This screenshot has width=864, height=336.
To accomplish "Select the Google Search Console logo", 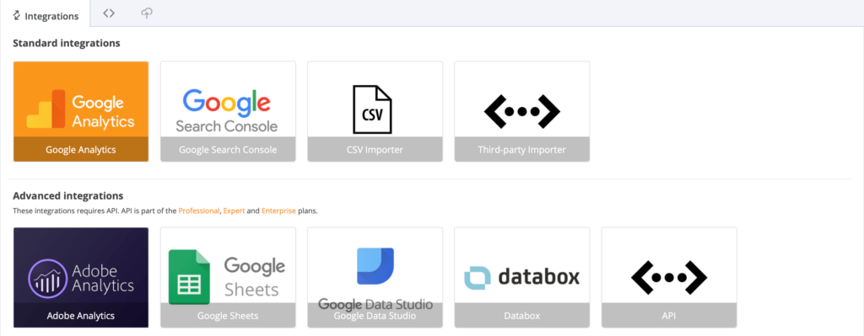I will point(227,110).
